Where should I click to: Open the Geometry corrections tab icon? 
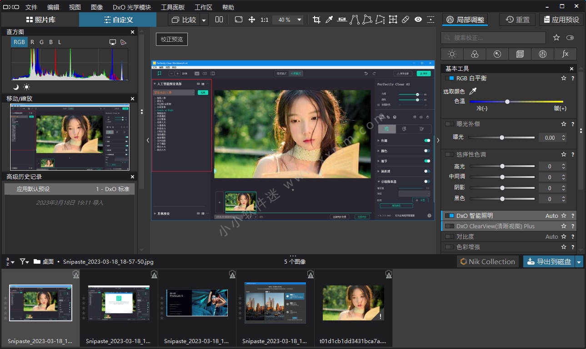coord(520,54)
